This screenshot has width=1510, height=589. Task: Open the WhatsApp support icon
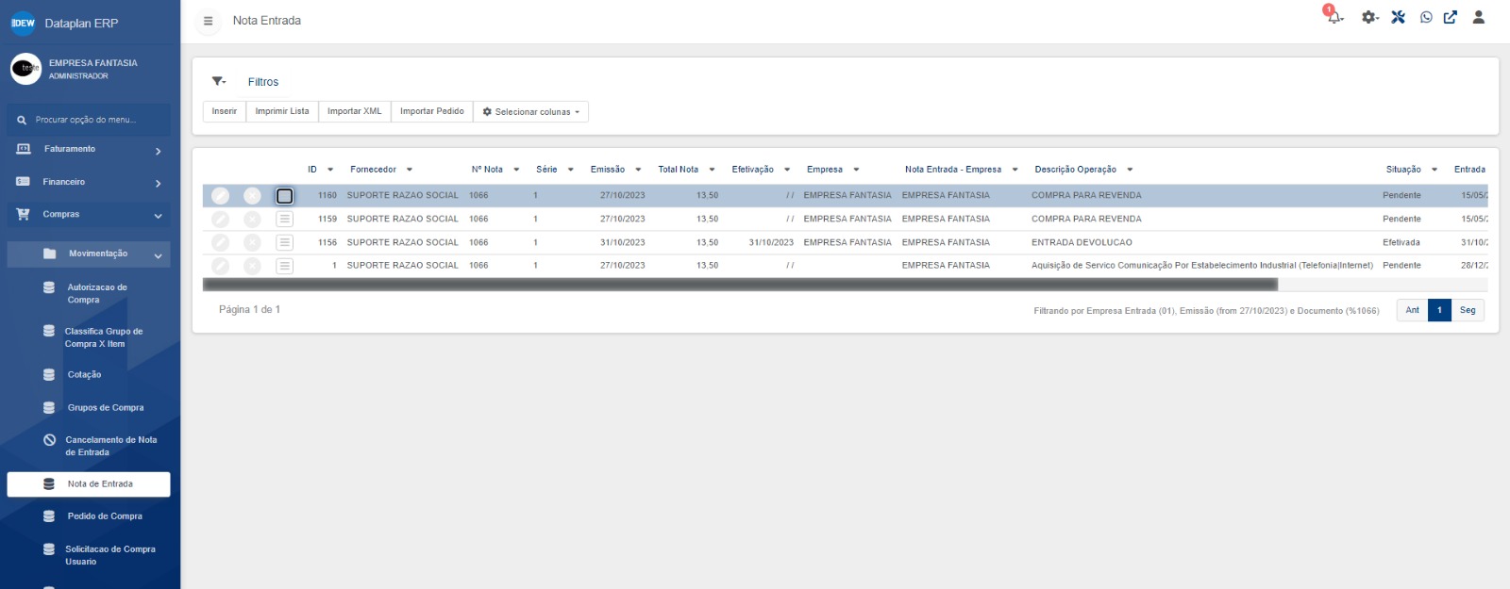[x=1426, y=17]
